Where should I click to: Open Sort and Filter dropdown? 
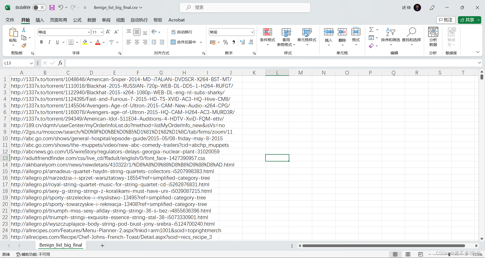pos(391,37)
